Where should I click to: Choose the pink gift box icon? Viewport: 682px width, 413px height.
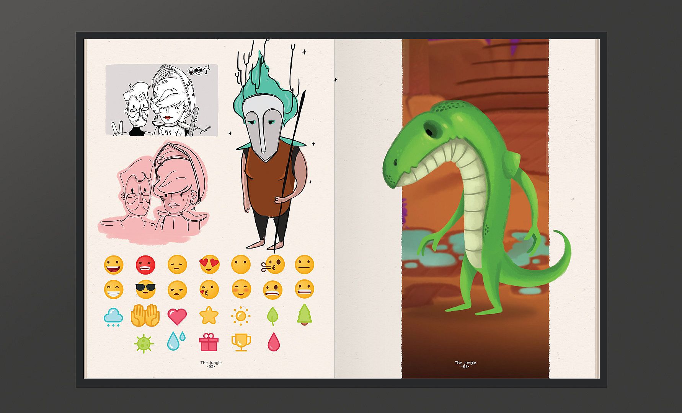pos(209,342)
